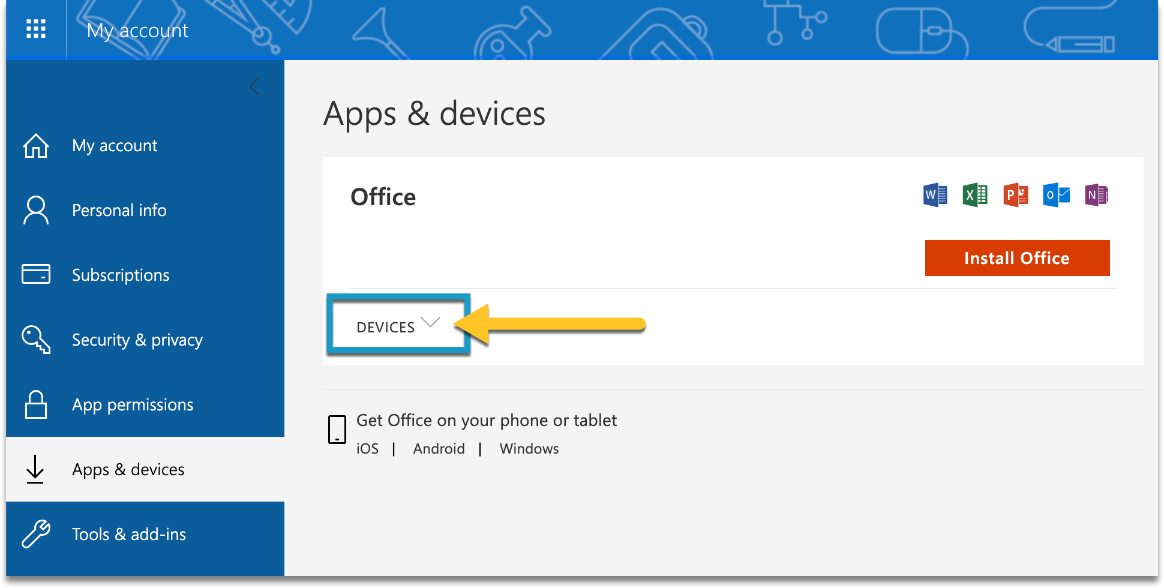The width and height of the screenshot is (1164, 588).
Task: Click the Word app icon
Action: point(935,195)
